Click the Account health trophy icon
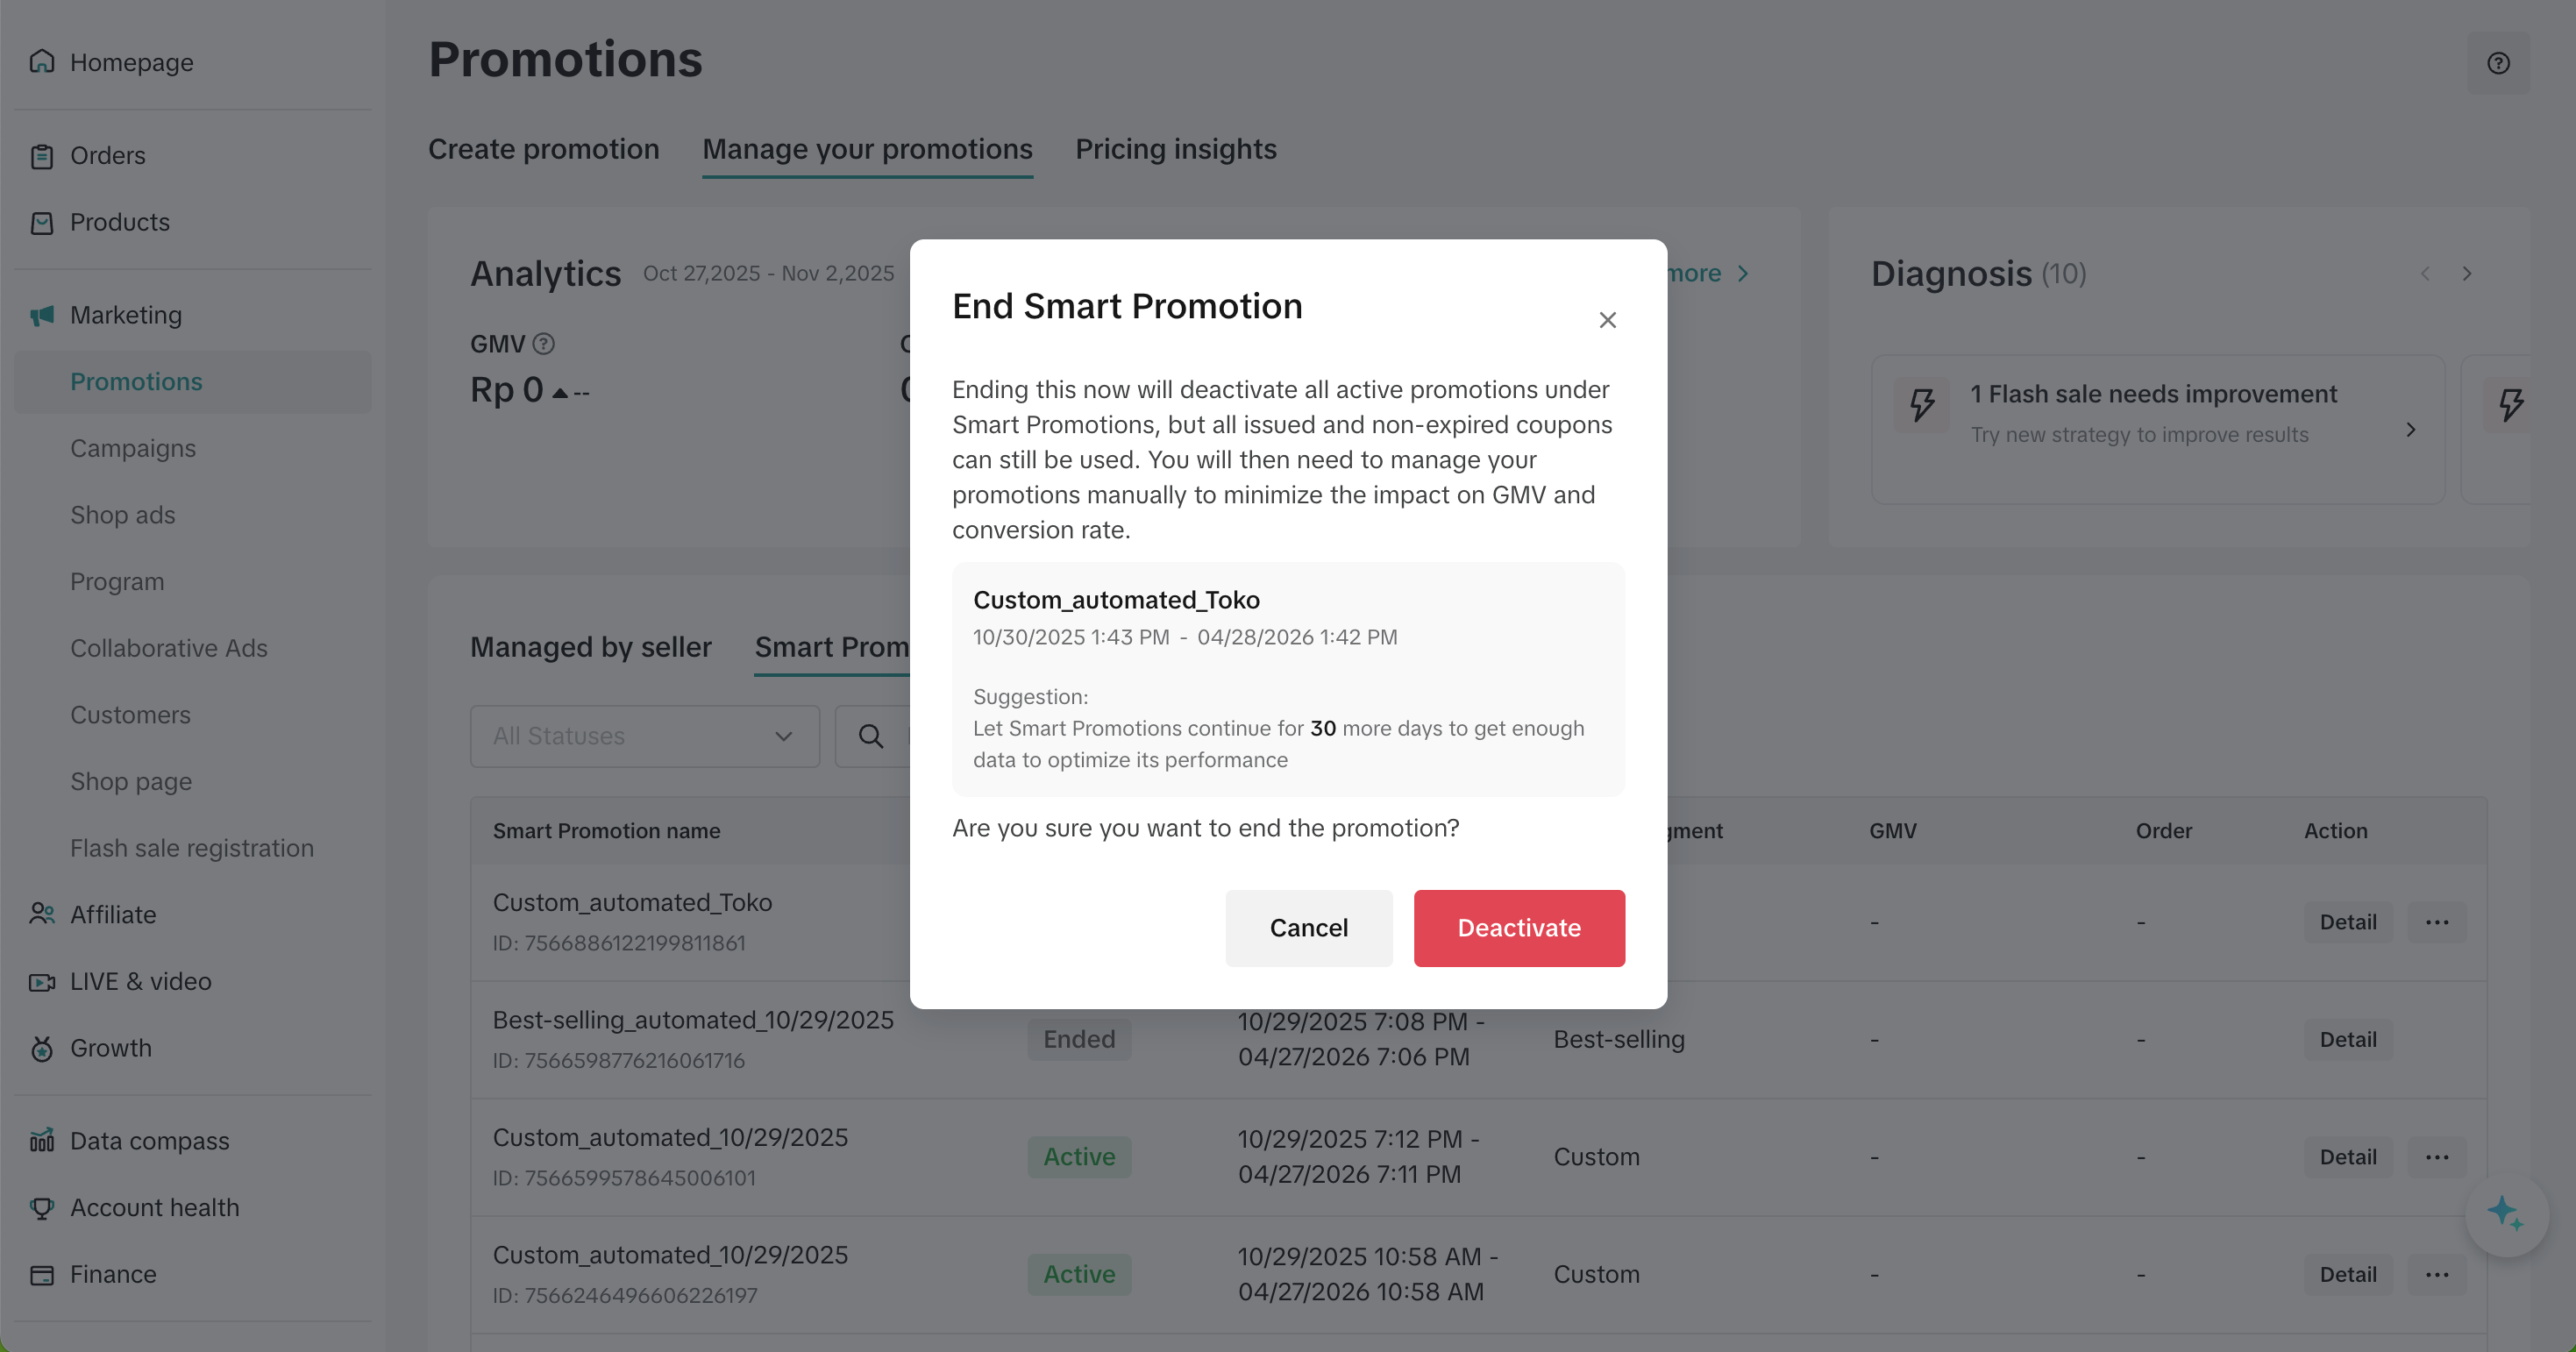2576x1352 pixels. [x=42, y=1207]
